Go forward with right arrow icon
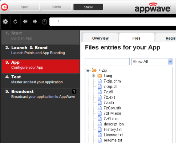The width and height of the screenshot is (178, 143). coord(35,22)
